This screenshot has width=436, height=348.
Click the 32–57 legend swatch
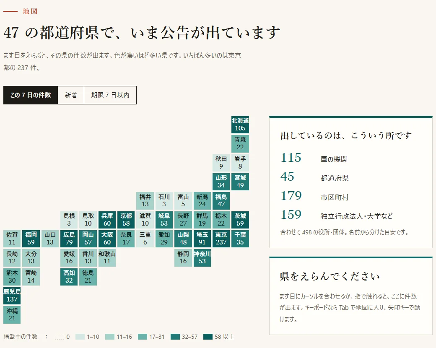click(x=175, y=337)
